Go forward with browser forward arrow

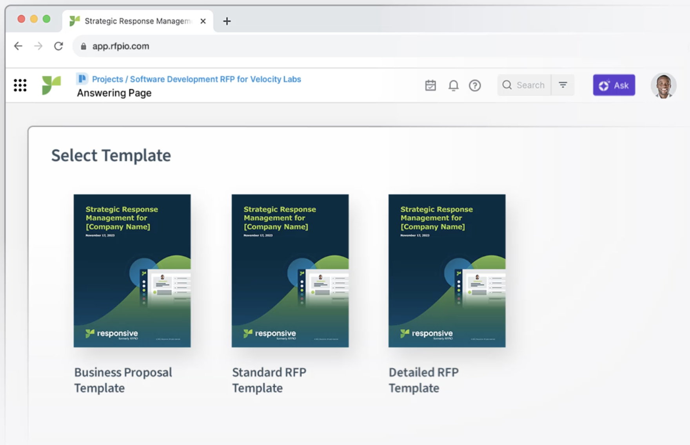tap(38, 46)
